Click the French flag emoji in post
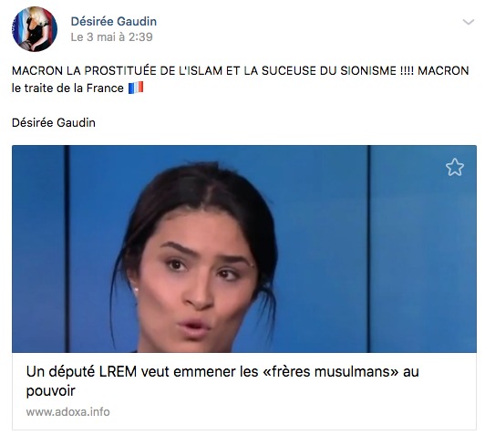Viewport: 485px width, 435px height. tap(136, 88)
